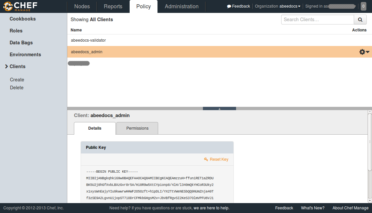
Task: Click the Delete client action
Action: click(17, 88)
